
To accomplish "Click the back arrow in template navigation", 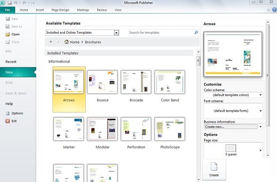I will tap(51, 42).
